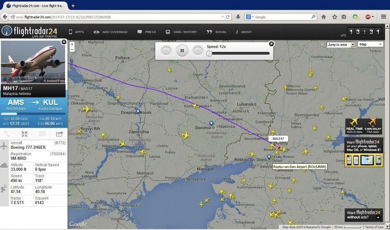Click the search magnifier in Google box
This screenshot has width=390, height=230.
pyautogui.click(x=313, y=17)
